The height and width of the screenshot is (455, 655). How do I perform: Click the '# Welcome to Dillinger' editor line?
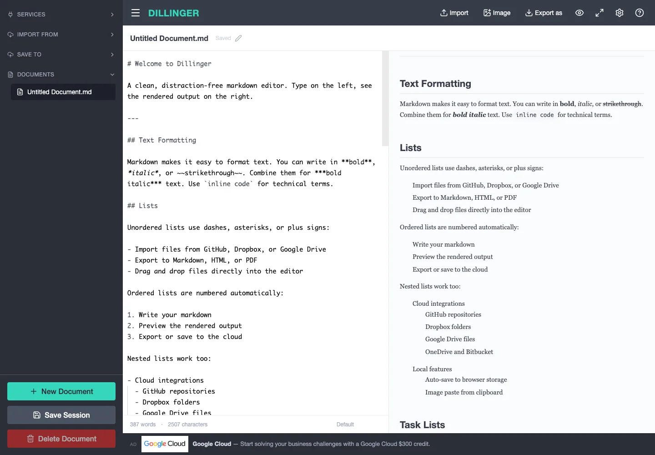tap(169, 64)
